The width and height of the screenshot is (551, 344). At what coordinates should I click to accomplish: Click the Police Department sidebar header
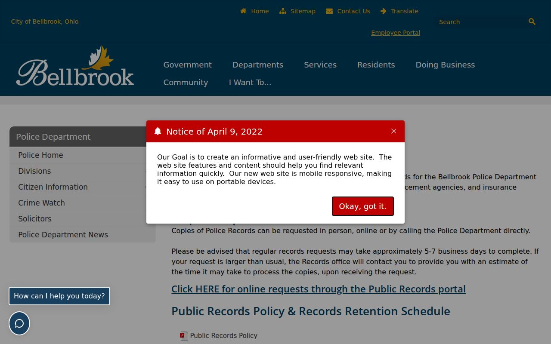[82, 137]
